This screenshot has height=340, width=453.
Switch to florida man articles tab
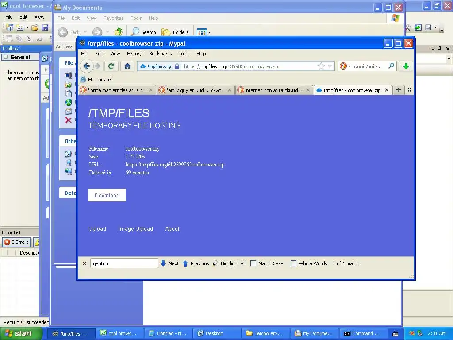tap(117, 90)
